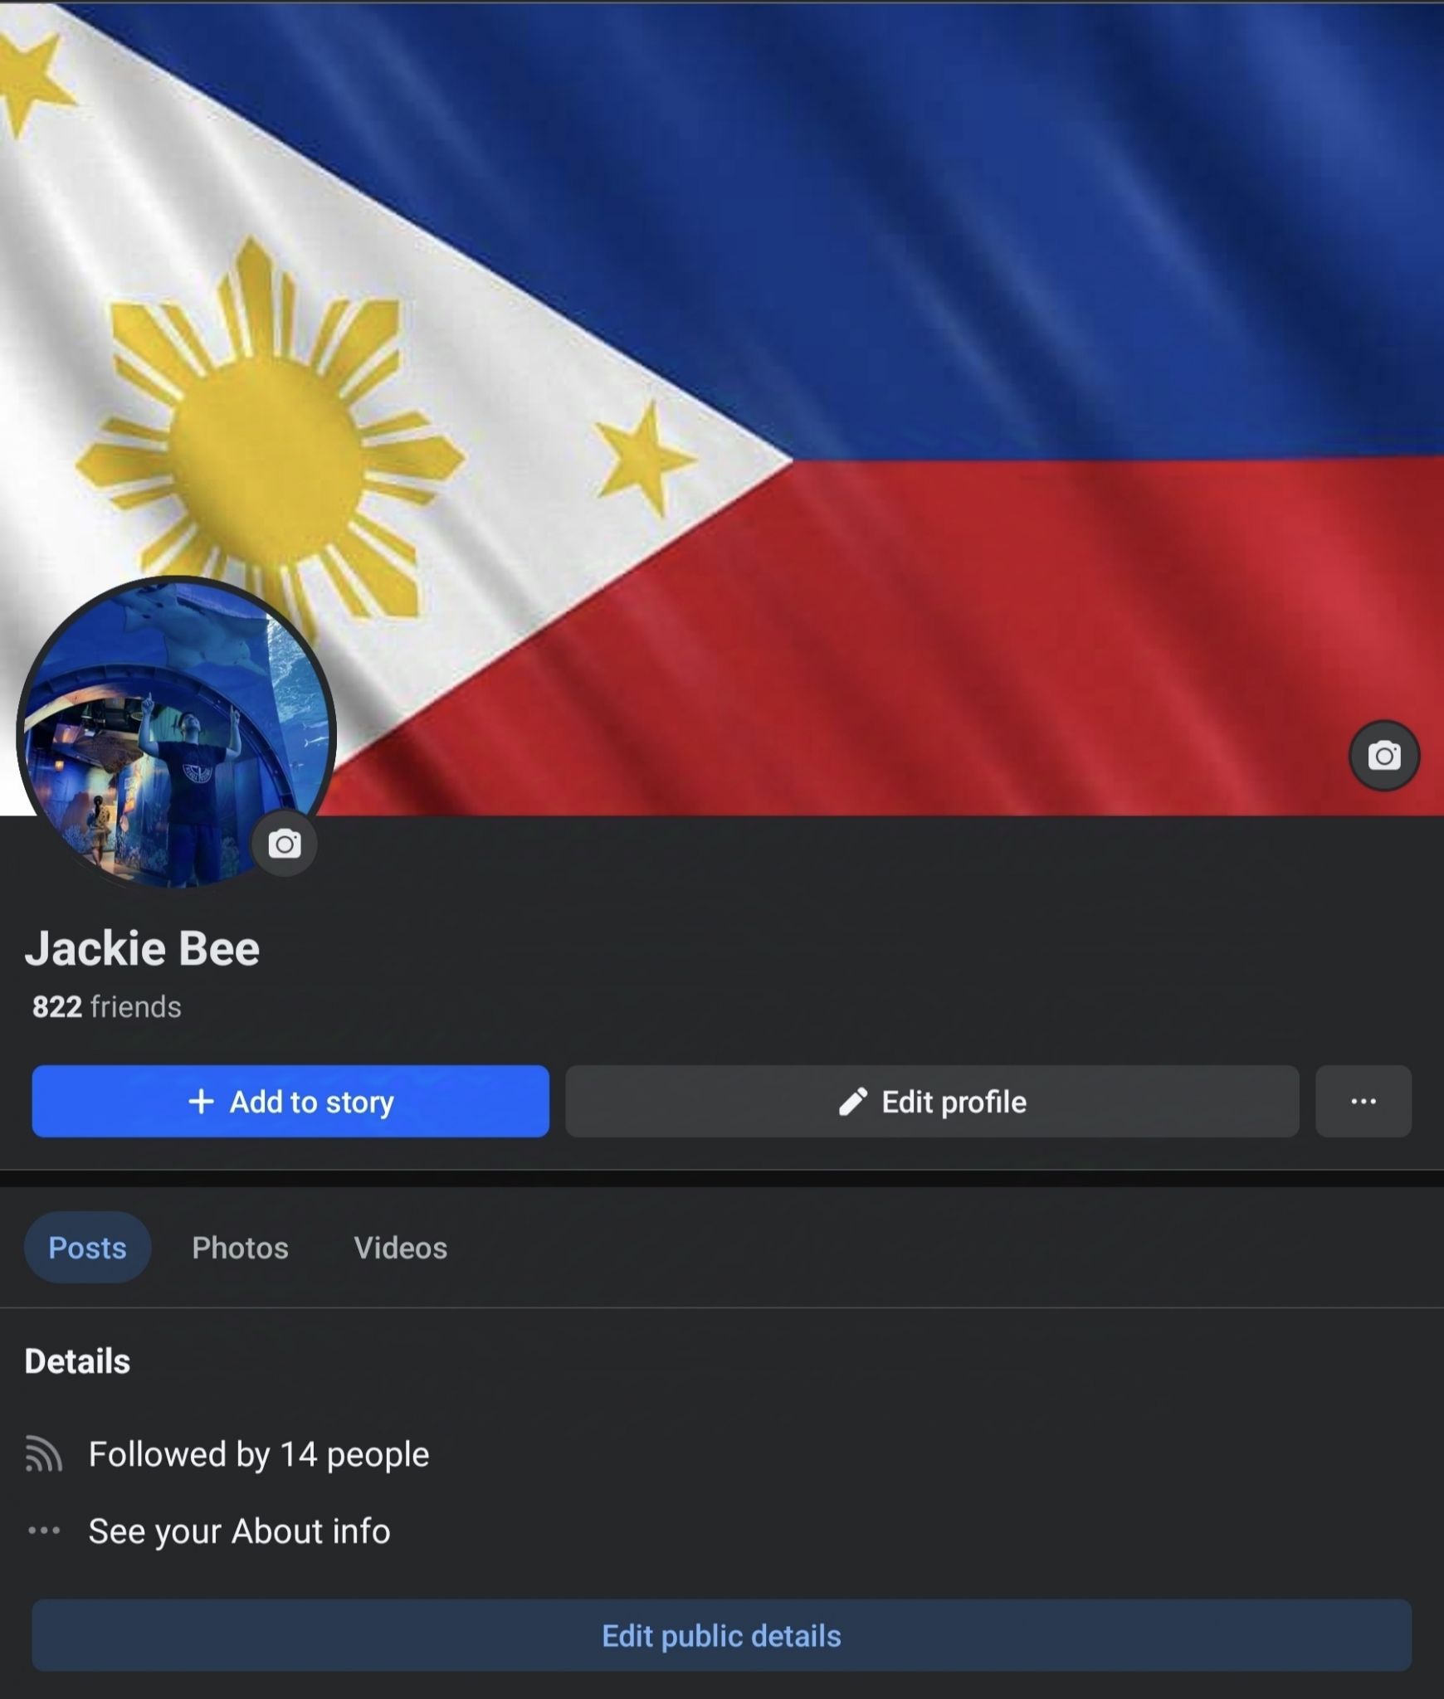1444x1699 pixels.
Task: Open the 822 friends list
Action: [106, 1006]
